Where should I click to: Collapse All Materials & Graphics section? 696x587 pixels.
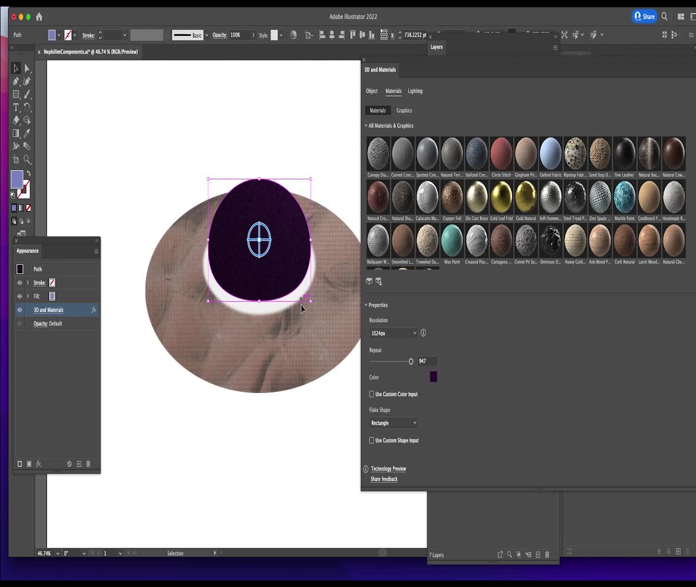click(x=366, y=126)
